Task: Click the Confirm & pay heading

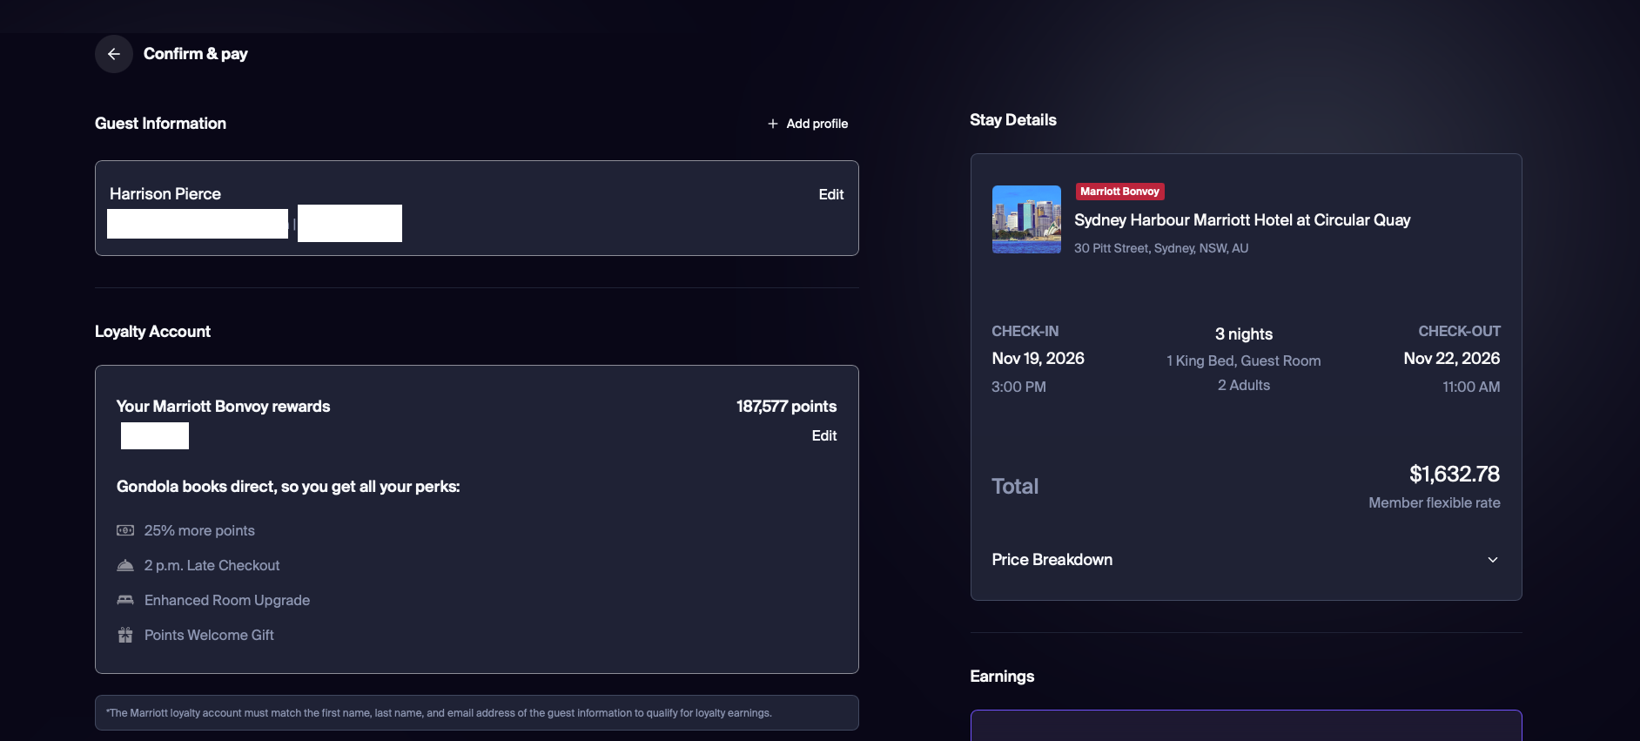Action: coord(196,54)
